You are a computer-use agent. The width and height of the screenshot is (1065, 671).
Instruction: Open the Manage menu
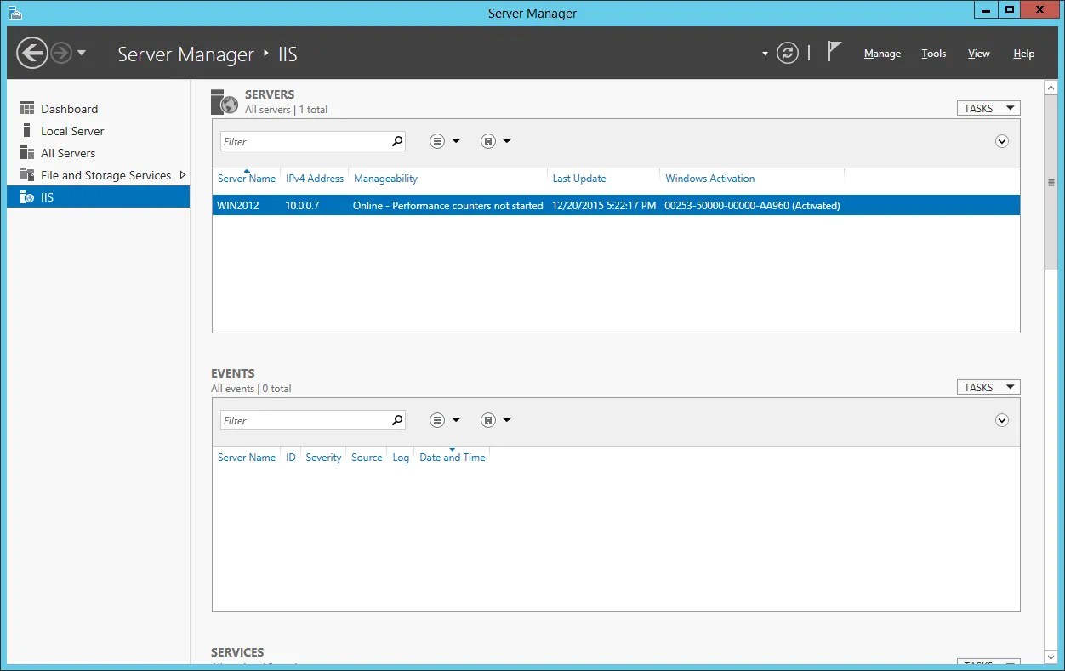pyautogui.click(x=882, y=54)
